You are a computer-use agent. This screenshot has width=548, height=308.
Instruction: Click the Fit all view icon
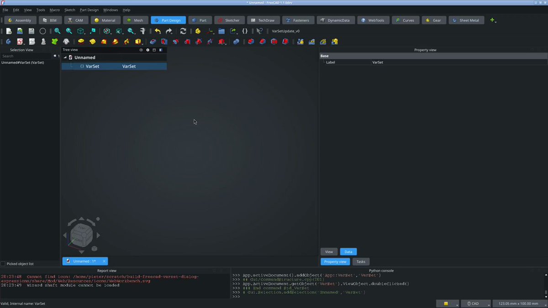(58, 31)
